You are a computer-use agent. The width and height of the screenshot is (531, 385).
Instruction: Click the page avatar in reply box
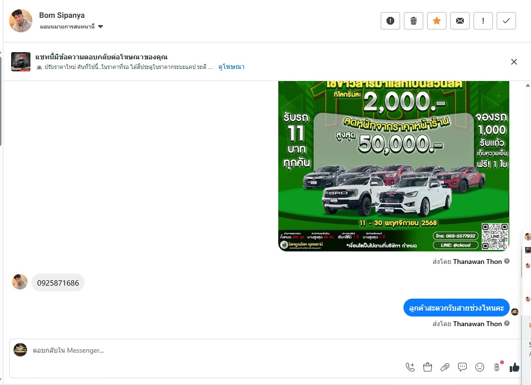click(x=20, y=350)
